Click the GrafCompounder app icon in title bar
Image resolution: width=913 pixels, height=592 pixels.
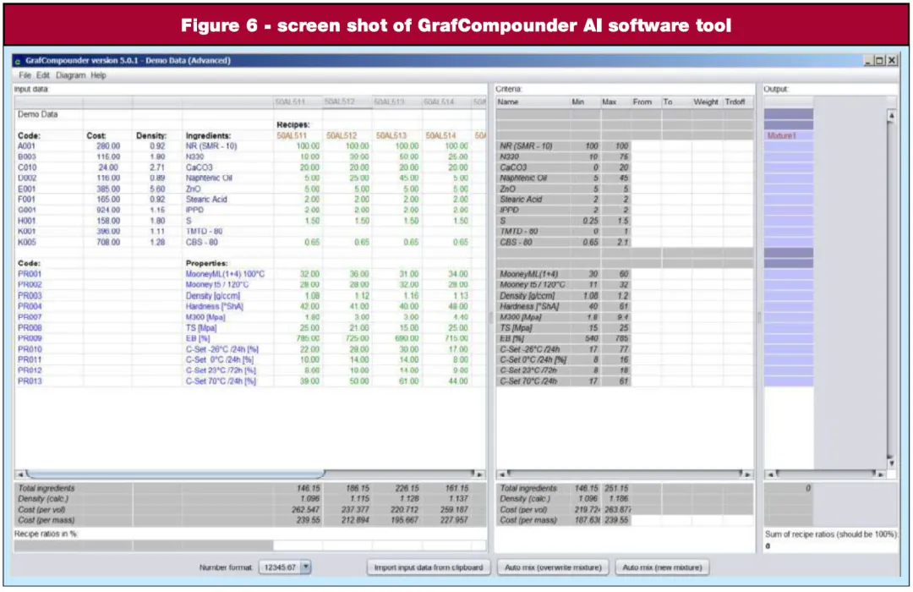(18, 61)
